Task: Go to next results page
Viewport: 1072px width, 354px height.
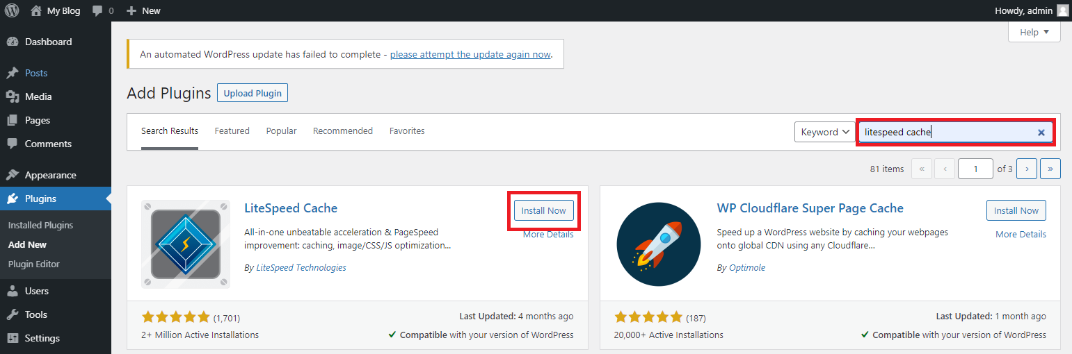Action: [x=1027, y=169]
